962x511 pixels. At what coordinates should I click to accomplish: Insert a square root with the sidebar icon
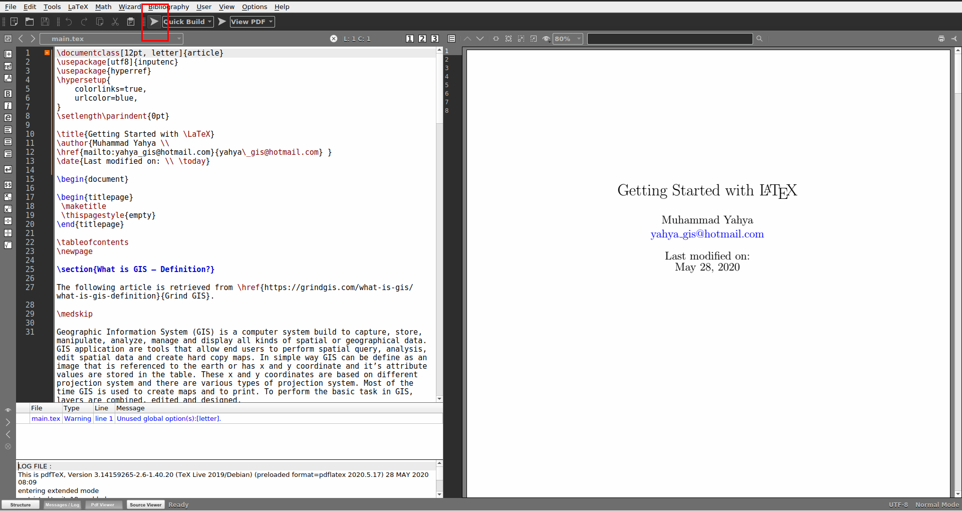(8, 245)
